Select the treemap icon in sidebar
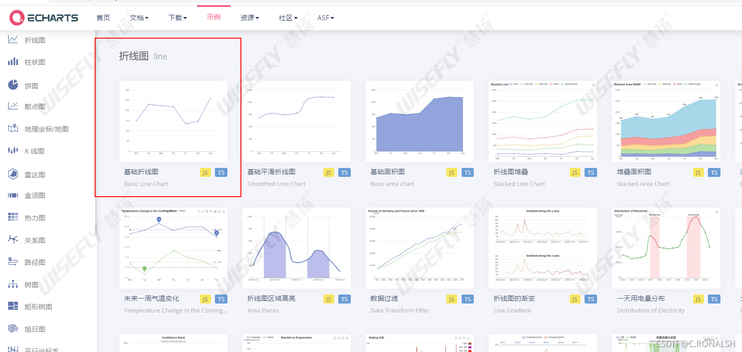Viewport: 742px width, 352px height. point(13,306)
